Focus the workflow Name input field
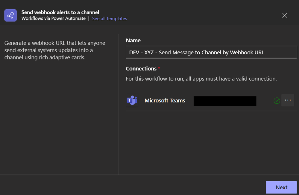299x195 pixels. click(x=211, y=52)
